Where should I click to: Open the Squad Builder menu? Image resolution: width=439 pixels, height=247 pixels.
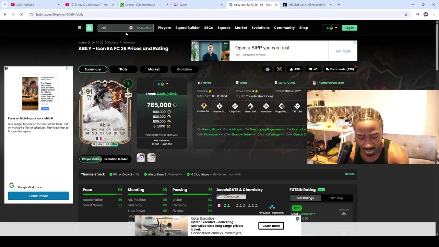click(x=187, y=28)
